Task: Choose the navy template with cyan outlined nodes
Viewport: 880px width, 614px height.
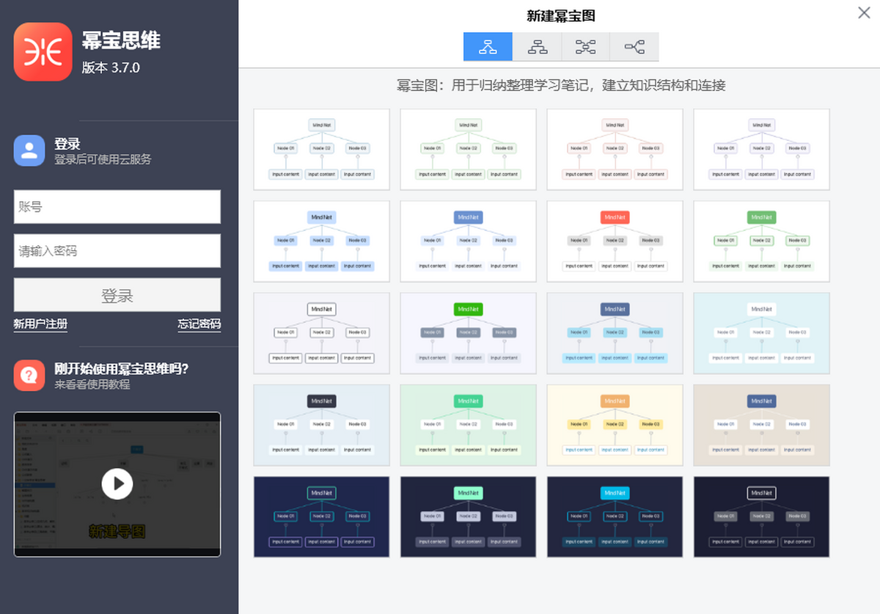Action: pos(321,516)
